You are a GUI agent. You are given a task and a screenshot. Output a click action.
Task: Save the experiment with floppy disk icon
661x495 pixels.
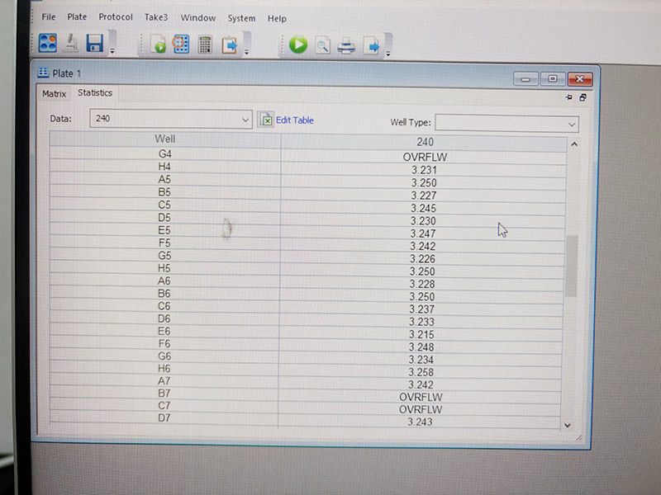(94, 45)
